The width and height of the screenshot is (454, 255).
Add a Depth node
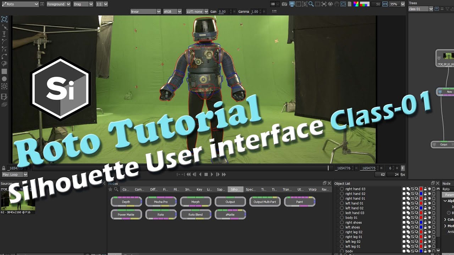tap(126, 202)
